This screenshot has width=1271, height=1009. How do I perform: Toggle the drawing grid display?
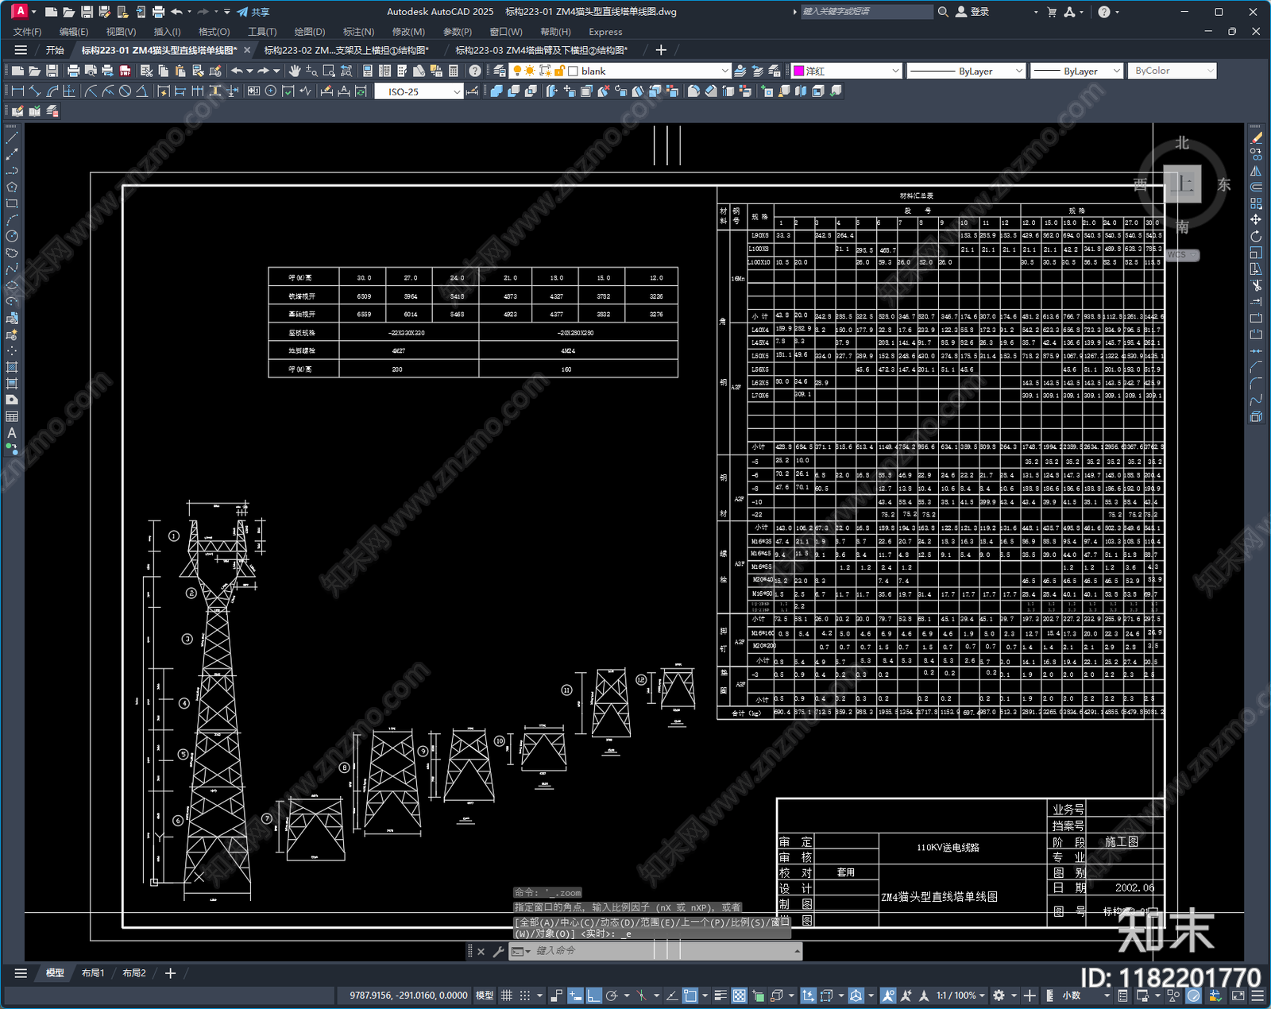click(506, 995)
